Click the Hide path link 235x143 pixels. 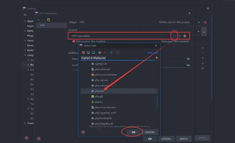click(x=152, y=53)
